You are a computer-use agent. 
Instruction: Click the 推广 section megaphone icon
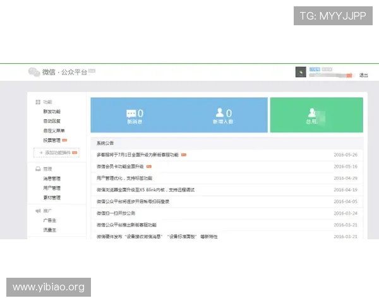[38, 211]
